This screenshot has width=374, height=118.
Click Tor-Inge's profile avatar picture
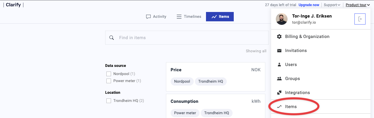(x=282, y=19)
